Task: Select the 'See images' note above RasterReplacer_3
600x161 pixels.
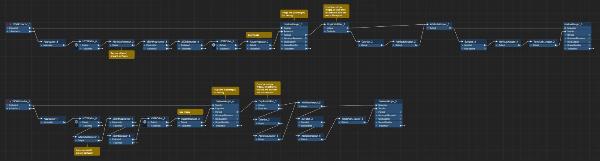Action: coord(190,112)
